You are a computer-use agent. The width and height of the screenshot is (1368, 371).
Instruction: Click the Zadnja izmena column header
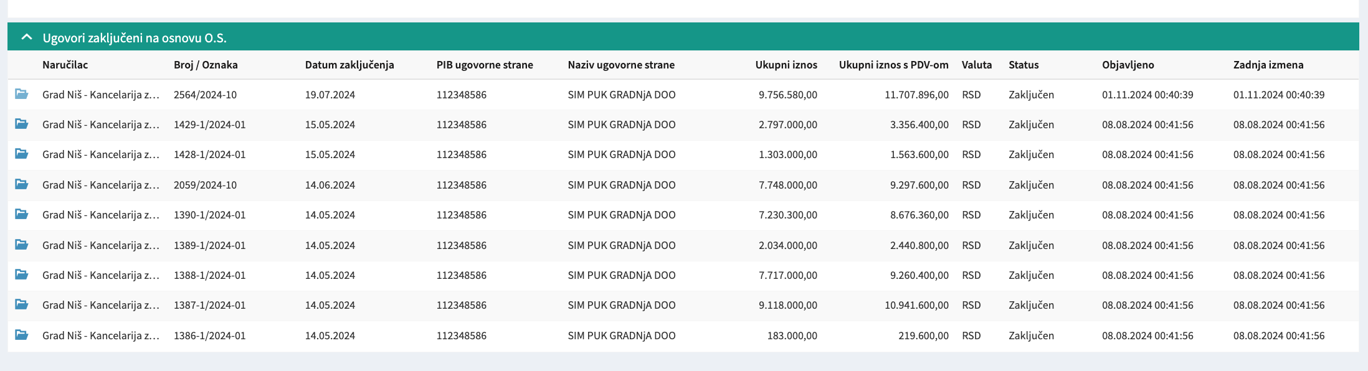(x=1268, y=65)
